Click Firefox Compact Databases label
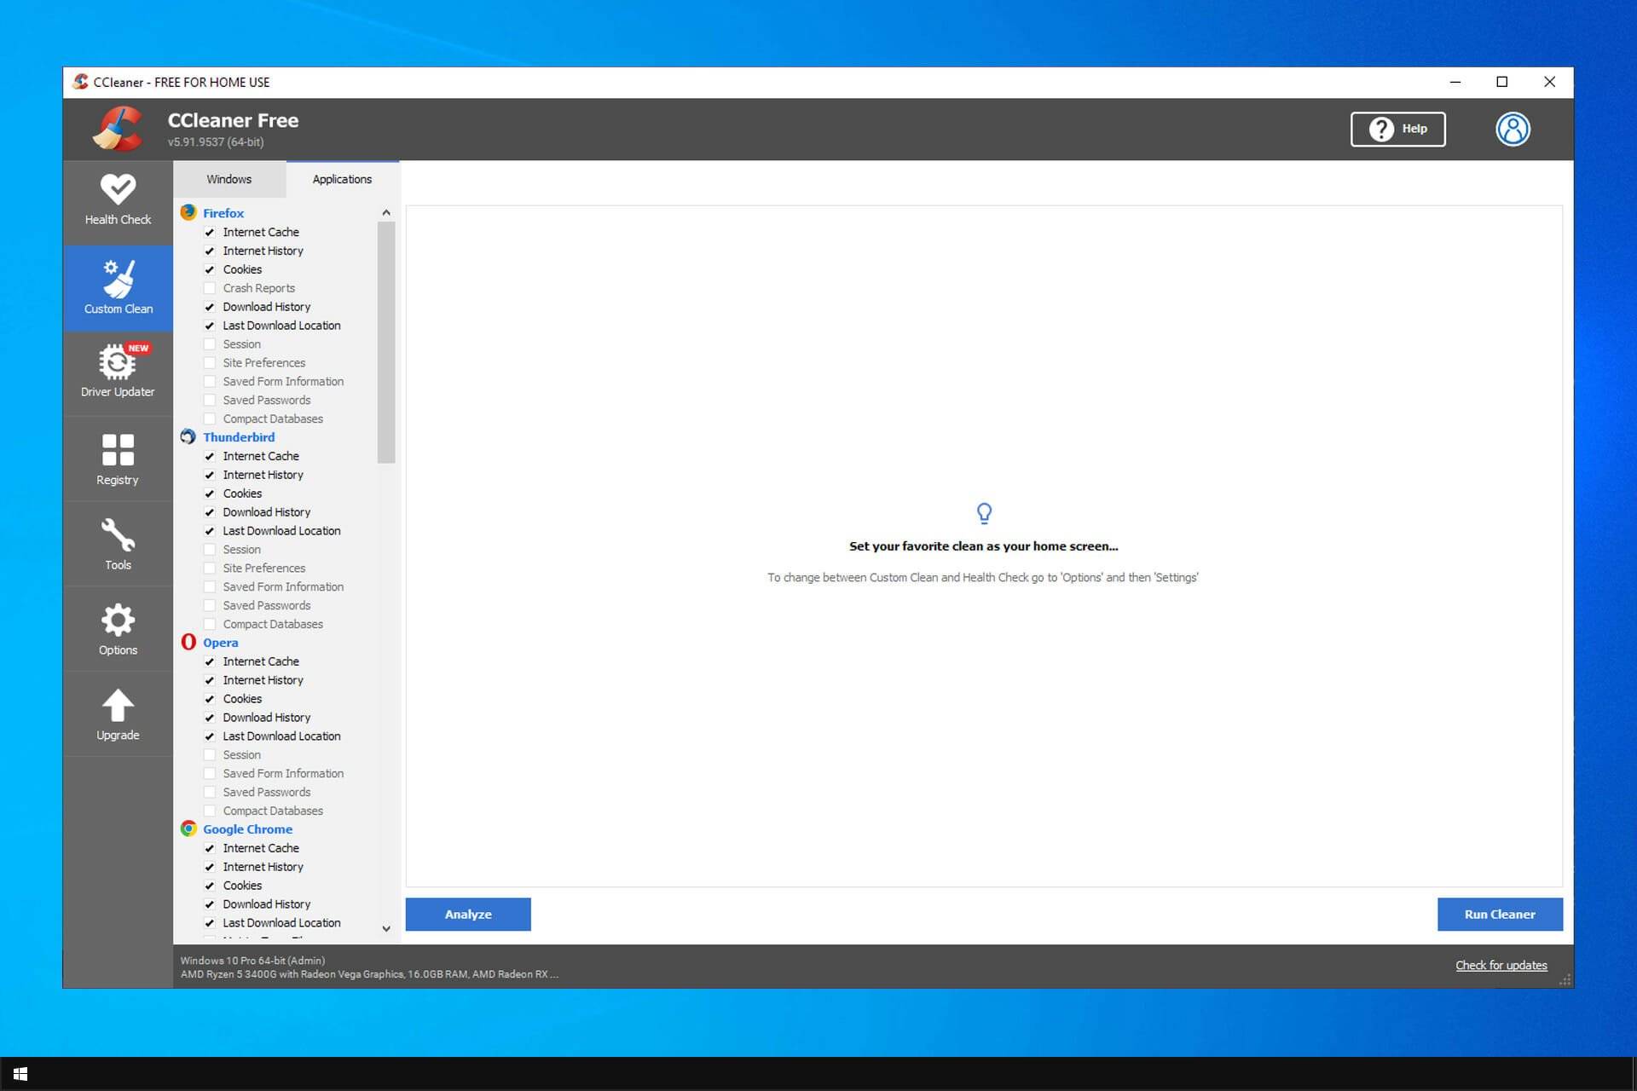The image size is (1637, 1091). click(273, 419)
